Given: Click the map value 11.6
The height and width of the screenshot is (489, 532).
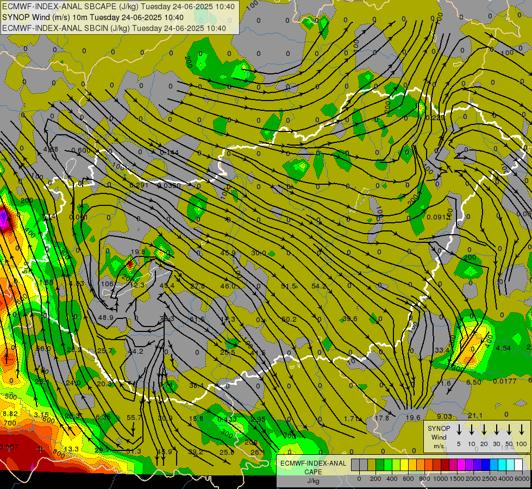Looking at the screenshot, I should pyautogui.click(x=443, y=384).
